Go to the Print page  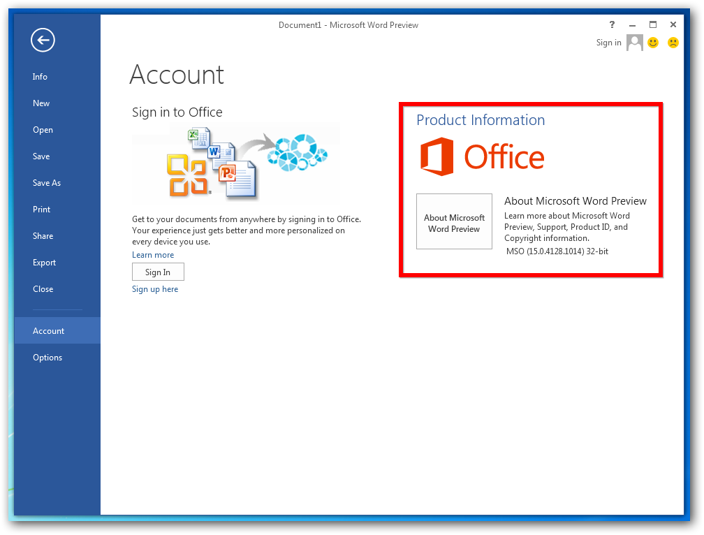pos(57,209)
